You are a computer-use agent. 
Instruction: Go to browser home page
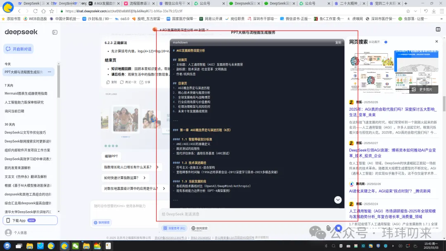(43, 11)
